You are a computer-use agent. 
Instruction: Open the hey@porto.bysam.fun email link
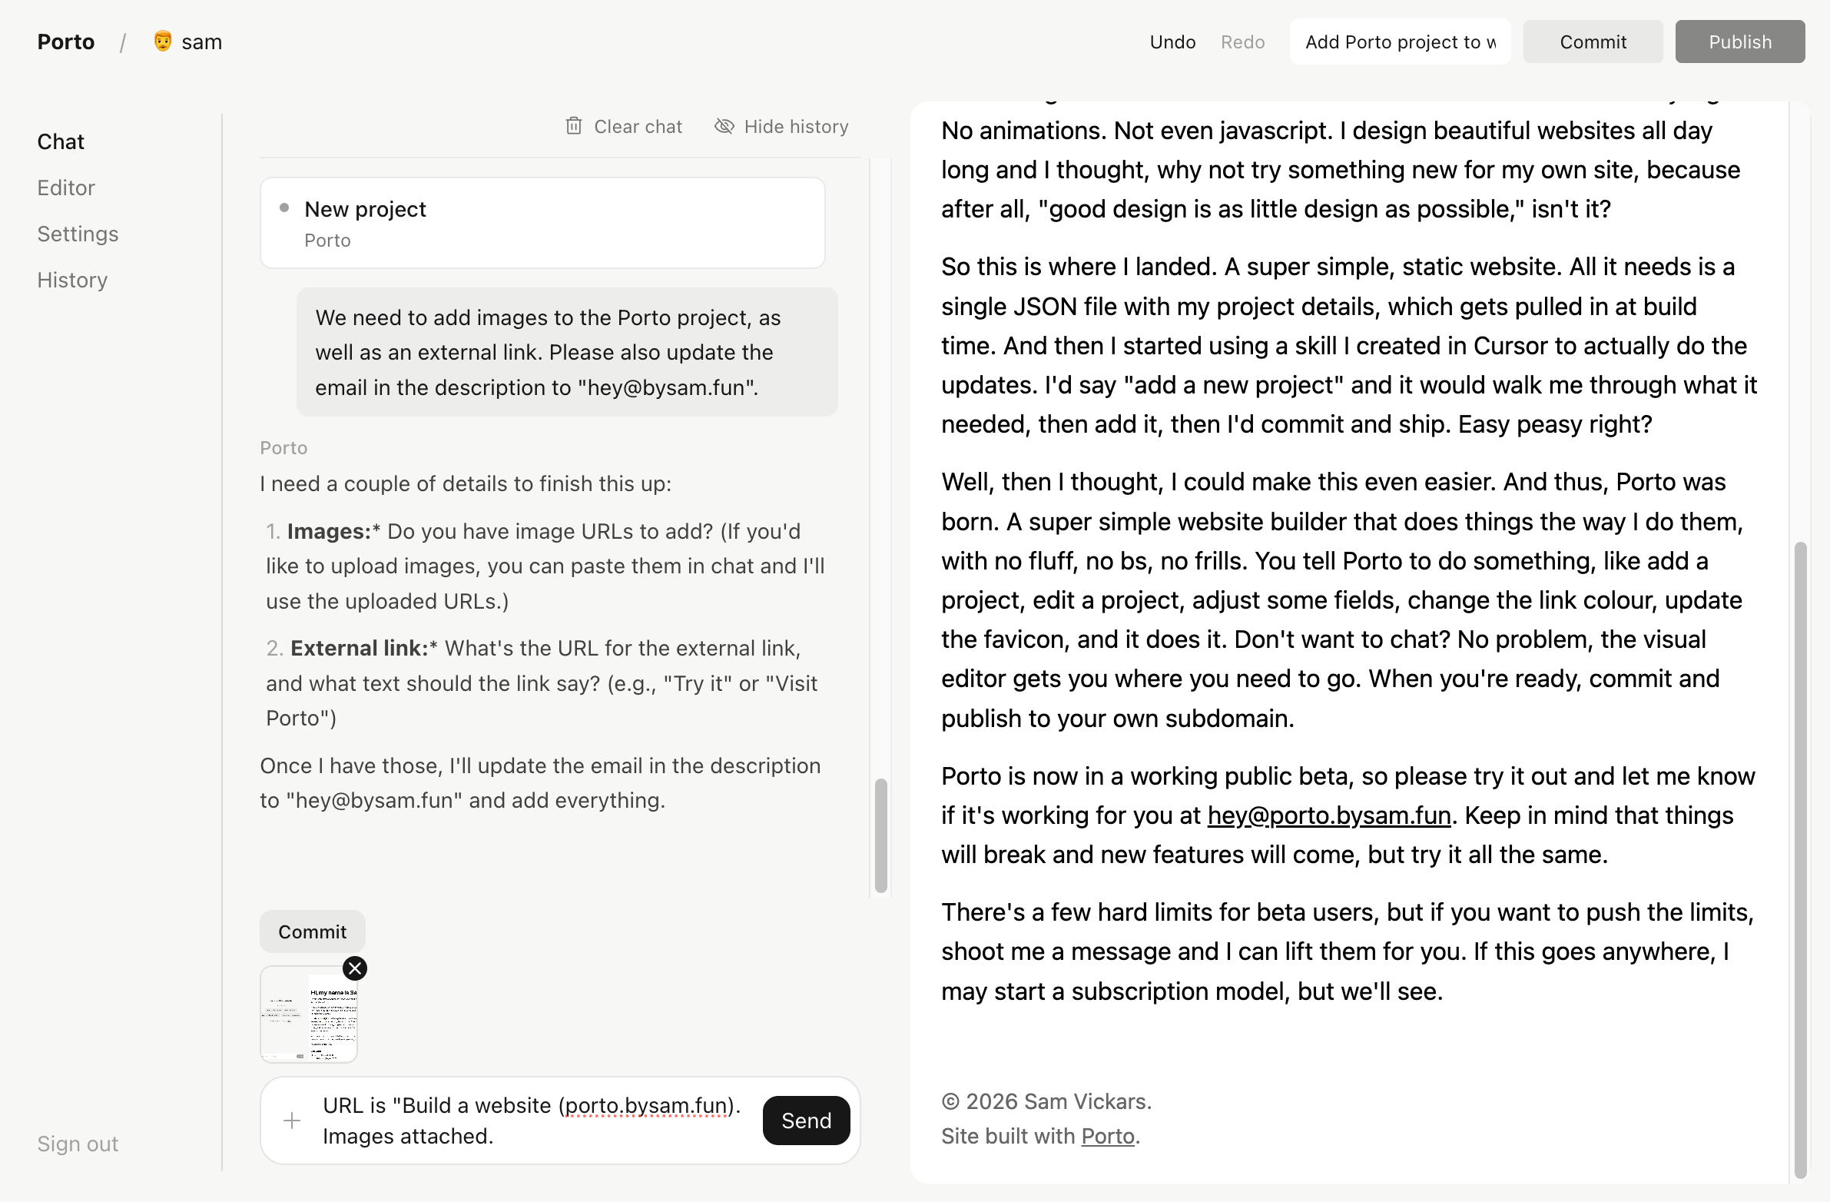click(x=1328, y=815)
